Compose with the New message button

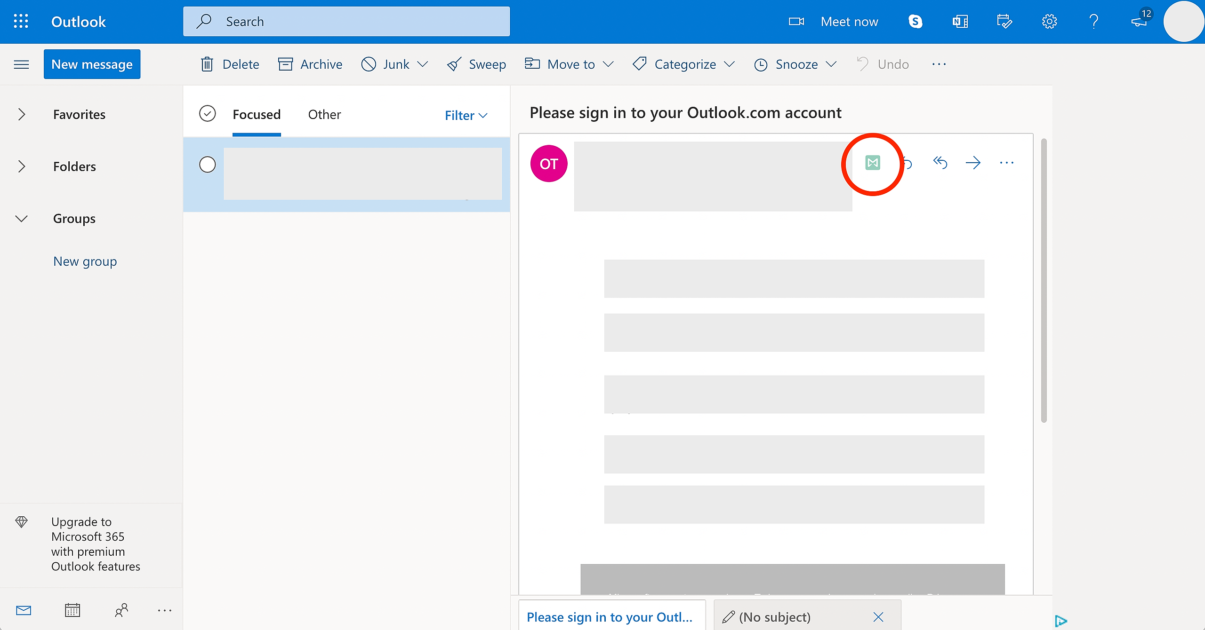[92, 64]
